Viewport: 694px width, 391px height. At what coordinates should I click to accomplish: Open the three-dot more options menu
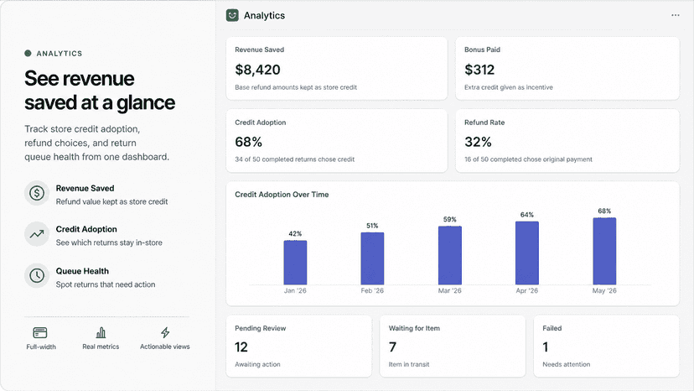(675, 15)
